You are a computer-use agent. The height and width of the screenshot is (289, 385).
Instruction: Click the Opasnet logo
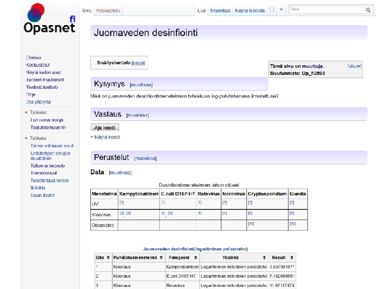pos(50,19)
